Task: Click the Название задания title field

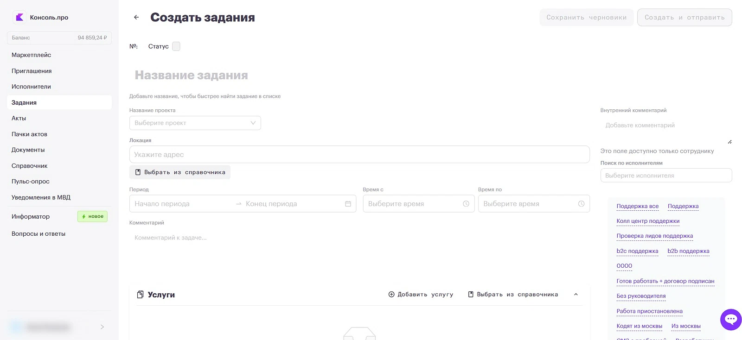Action: coord(359,76)
